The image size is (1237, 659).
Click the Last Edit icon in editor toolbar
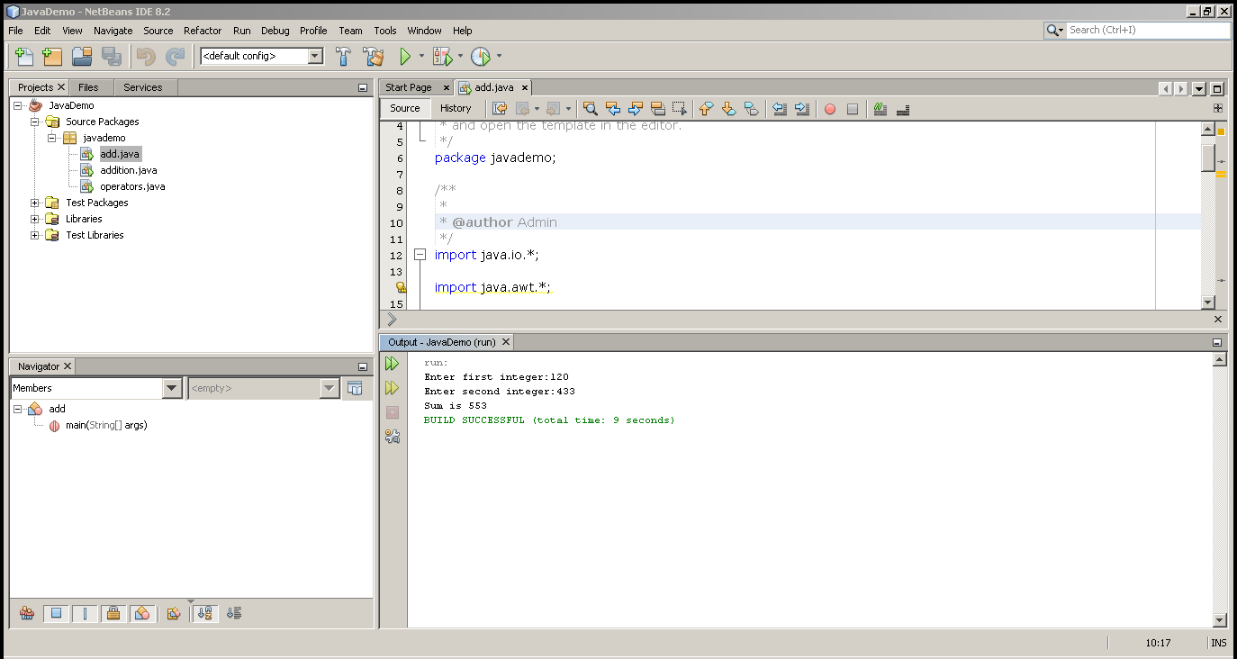tap(500, 109)
